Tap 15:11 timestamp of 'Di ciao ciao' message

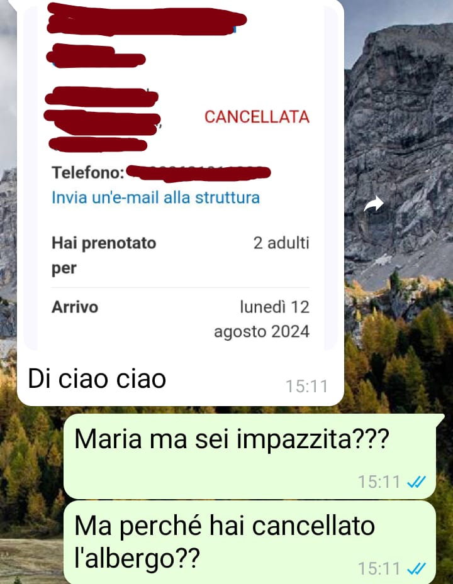[x=306, y=386]
